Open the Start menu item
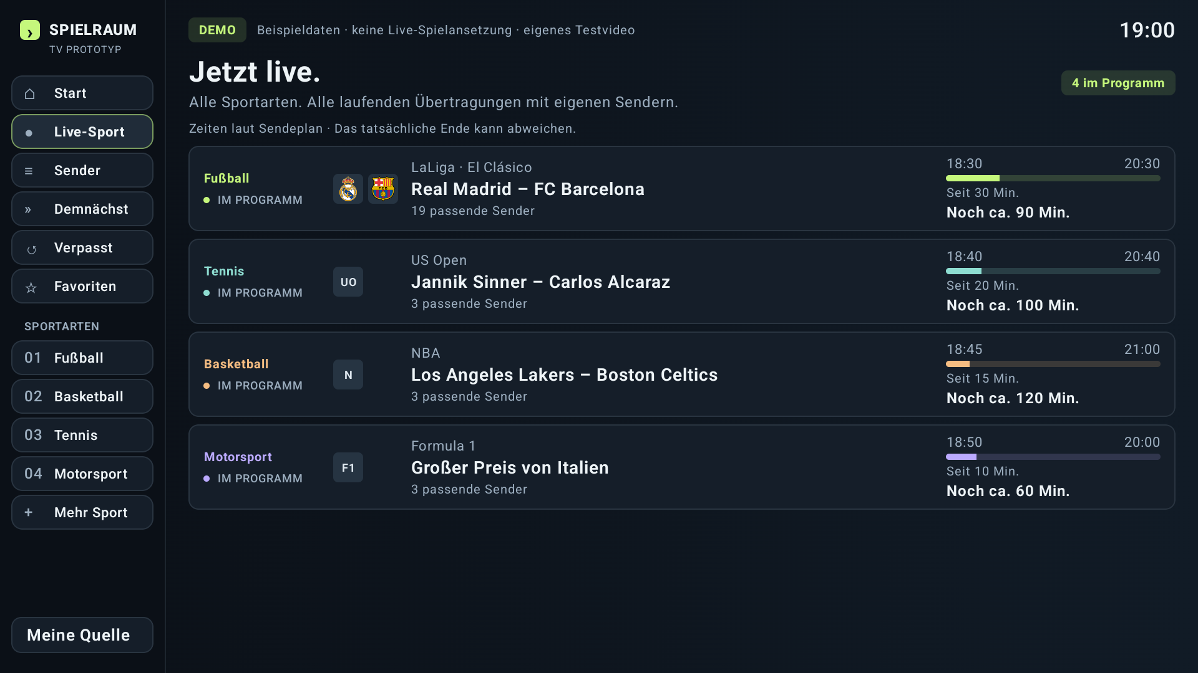 82,93
